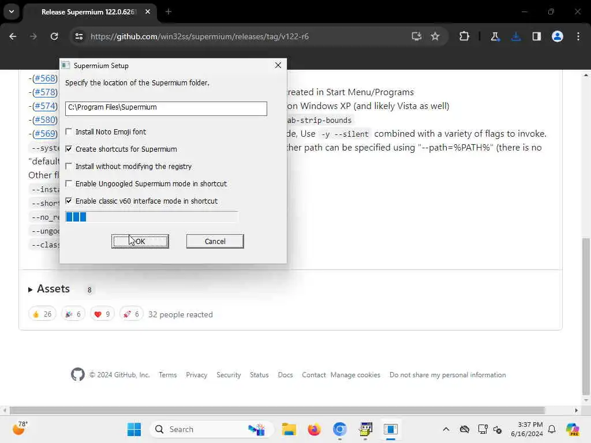Open site information icon in address bar
The width and height of the screenshot is (591, 443).
point(78,36)
